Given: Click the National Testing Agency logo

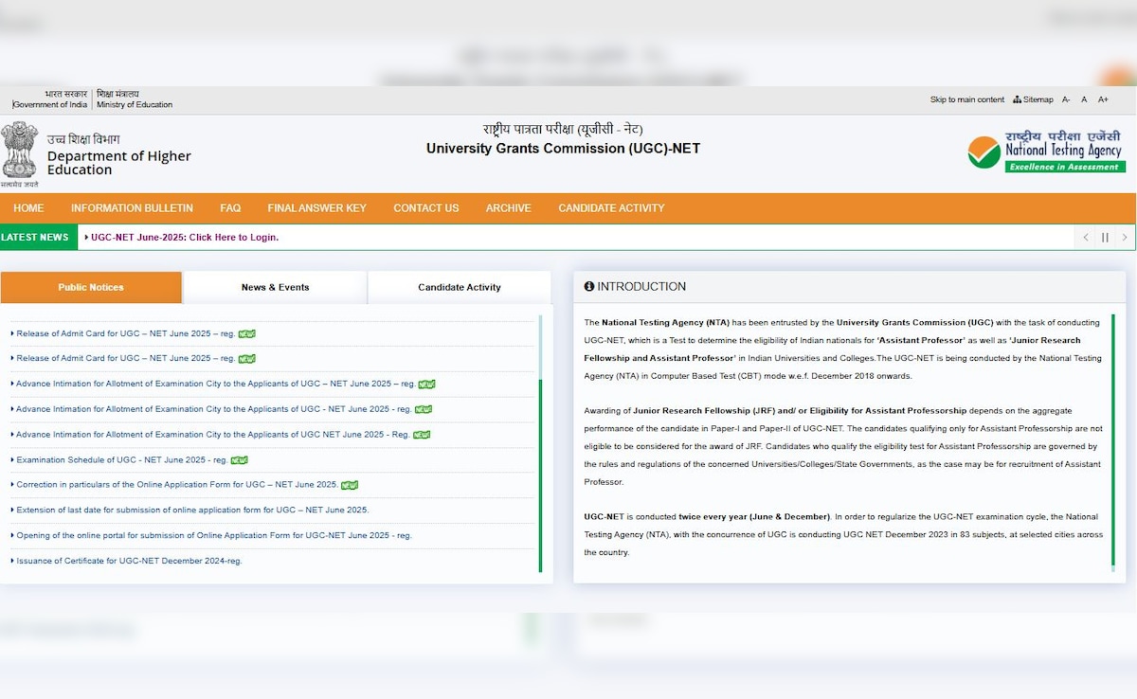Looking at the screenshot, I should pos(1046,152).
